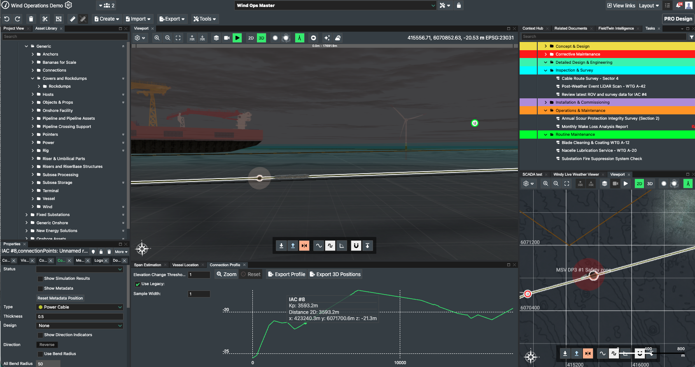Click the trash icon in Properties header
The height and width of the screenshot is (367, 695).
pos(109,252)
